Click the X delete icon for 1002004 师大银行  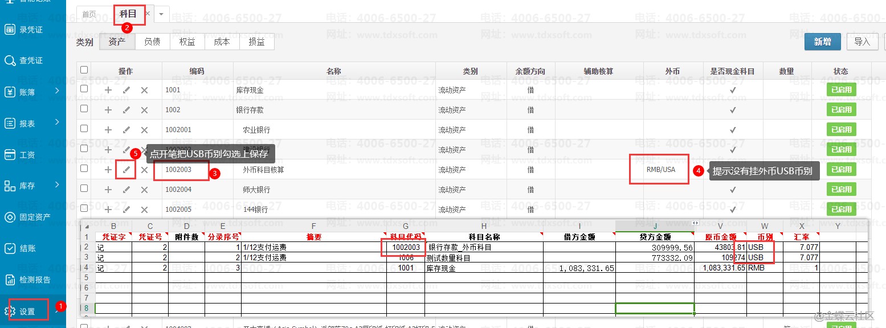[x=144, y=190]
